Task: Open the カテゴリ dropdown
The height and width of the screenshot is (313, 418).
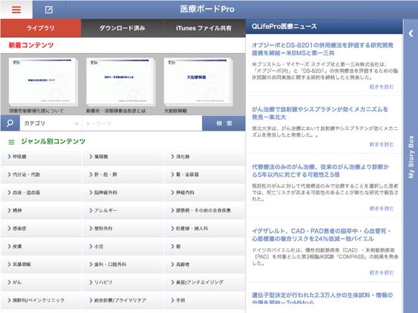Action: click(51, 123)
